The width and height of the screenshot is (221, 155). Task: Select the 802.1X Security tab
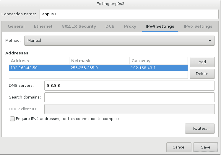tap(79, 26)
